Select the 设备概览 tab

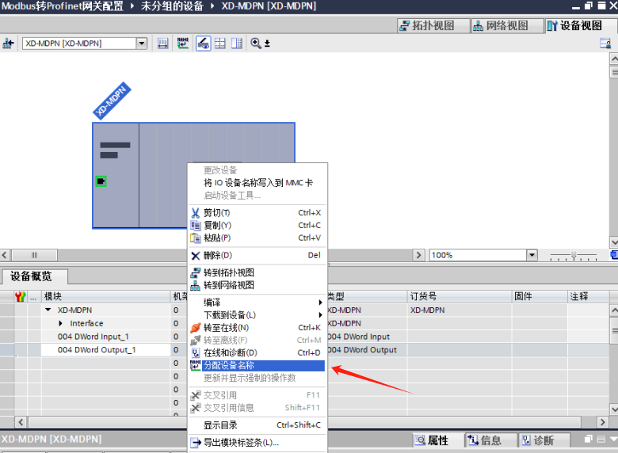coord(34,276)
